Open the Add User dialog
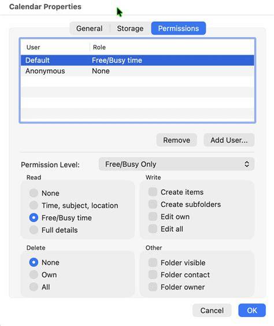 (229, 140)
